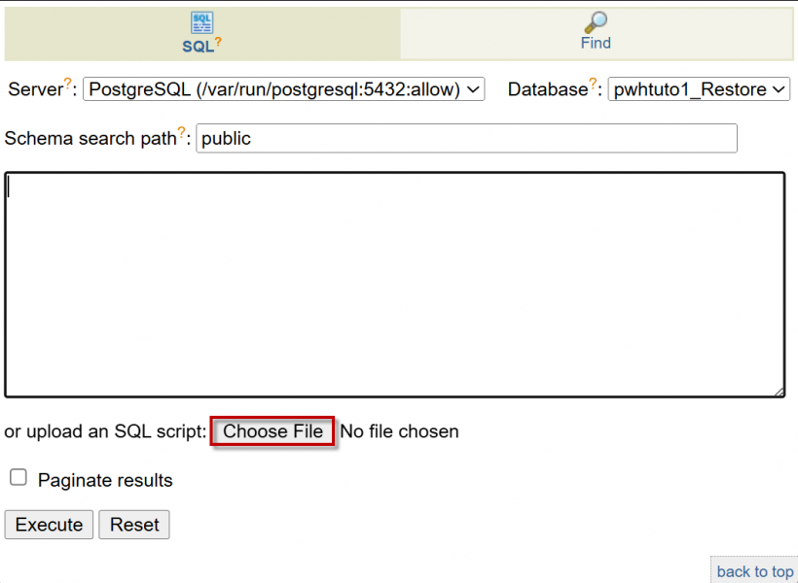Open the Server dropdown list

point(283,89)
